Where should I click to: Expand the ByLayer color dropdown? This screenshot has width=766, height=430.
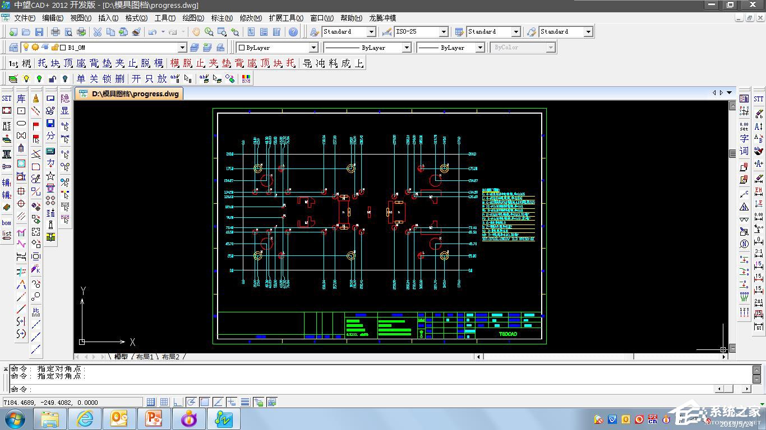(313, 48)
